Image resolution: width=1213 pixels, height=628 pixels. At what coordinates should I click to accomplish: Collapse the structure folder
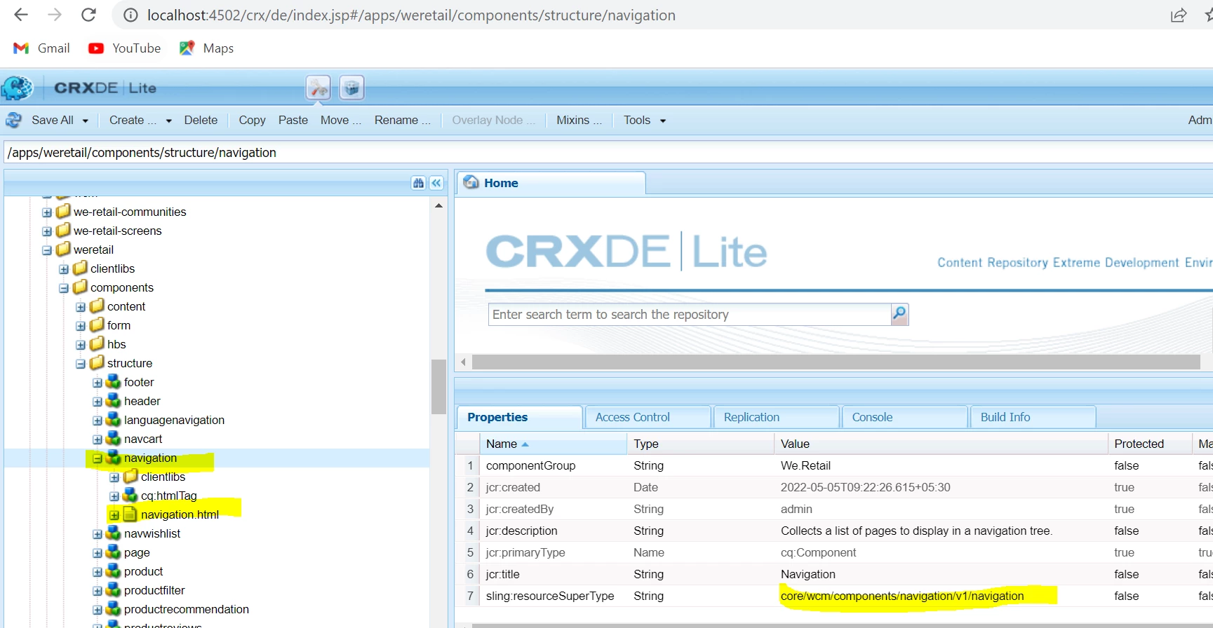click(81, 364)
